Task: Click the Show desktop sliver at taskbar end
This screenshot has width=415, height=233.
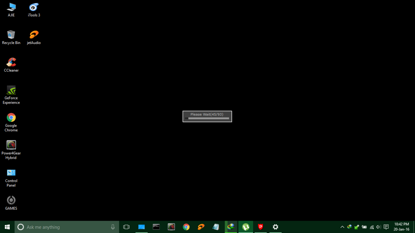Action: tap(414, 227)
